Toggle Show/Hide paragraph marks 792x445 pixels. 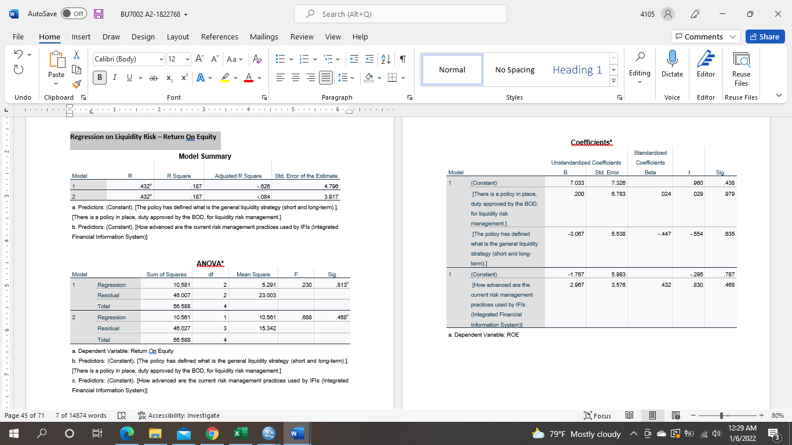402,59
